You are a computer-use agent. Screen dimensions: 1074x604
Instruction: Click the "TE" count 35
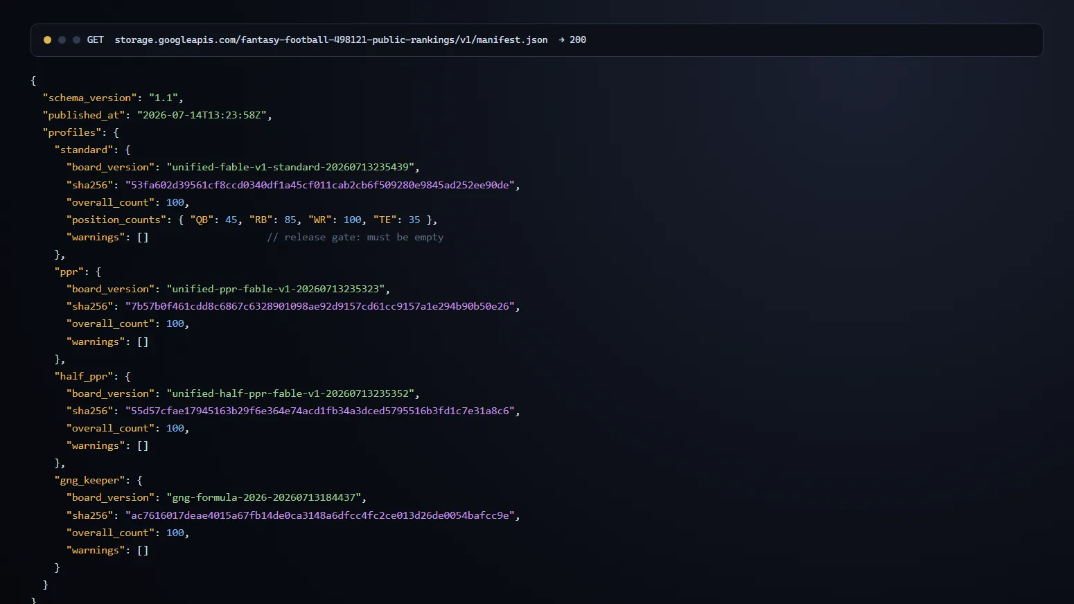[414, 220]
